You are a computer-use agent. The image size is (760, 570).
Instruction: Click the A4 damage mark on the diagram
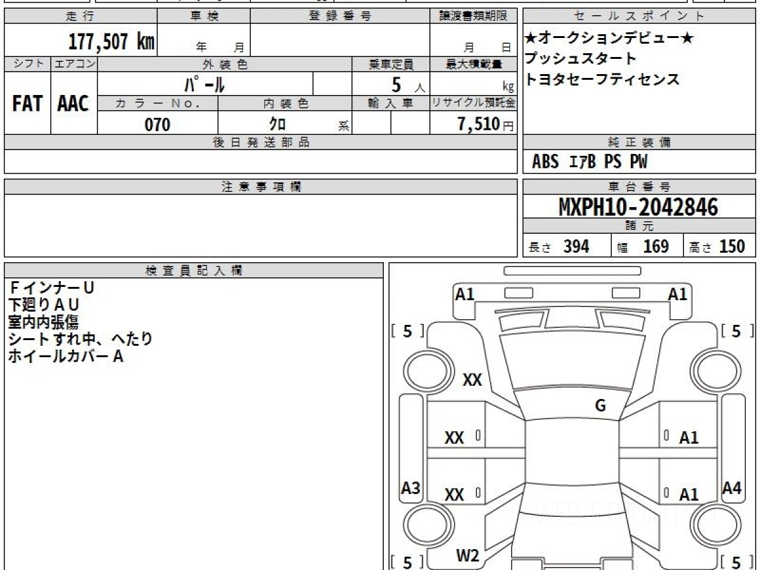(731, 488)
